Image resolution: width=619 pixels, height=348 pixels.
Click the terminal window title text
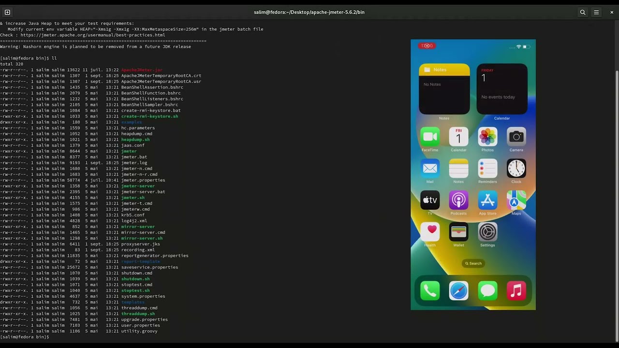(x=309, y=12)
